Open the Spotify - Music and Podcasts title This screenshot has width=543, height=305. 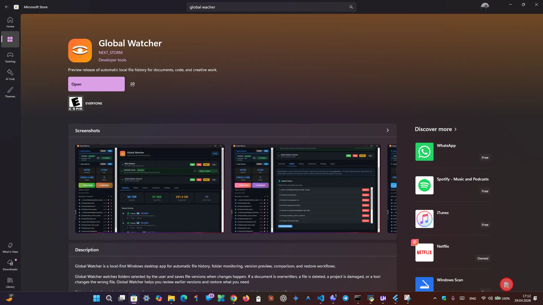[x=463, y=179]
